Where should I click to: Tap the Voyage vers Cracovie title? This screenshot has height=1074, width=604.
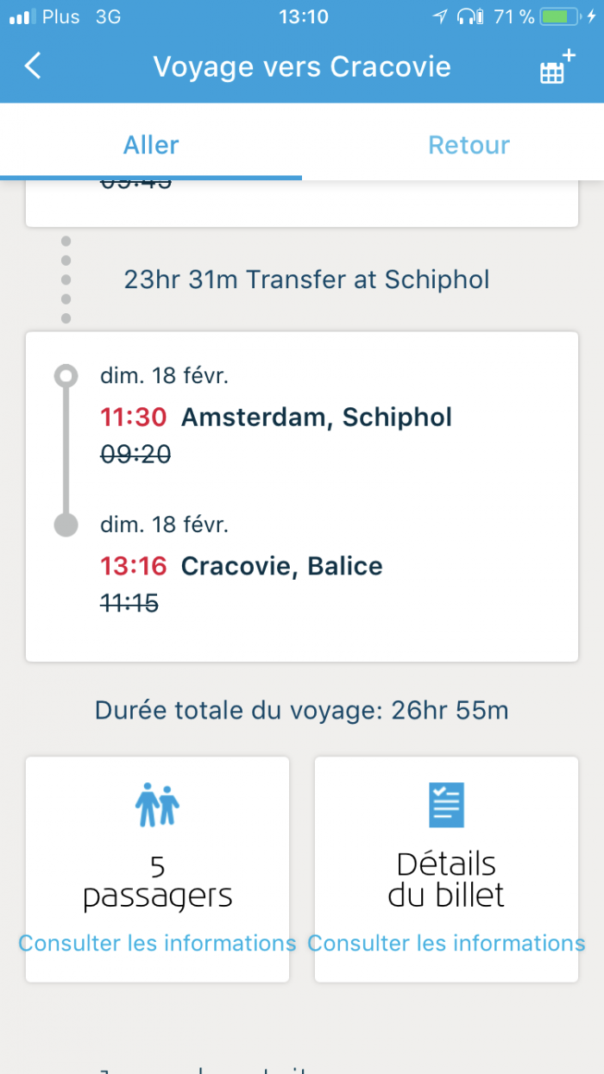coord(302,66)
